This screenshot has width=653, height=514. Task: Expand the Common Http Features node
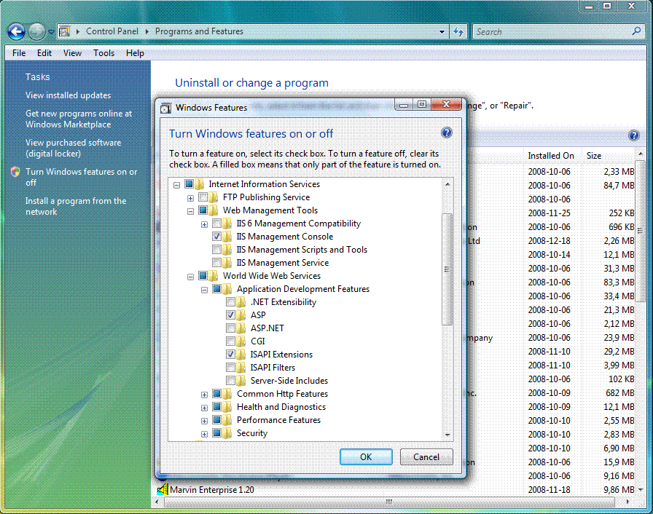[204, 395]
